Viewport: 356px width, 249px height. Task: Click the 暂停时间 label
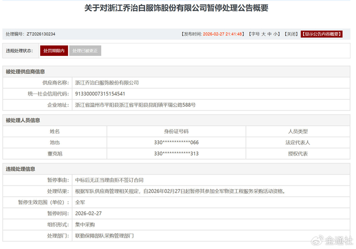[x=58, y=213]
